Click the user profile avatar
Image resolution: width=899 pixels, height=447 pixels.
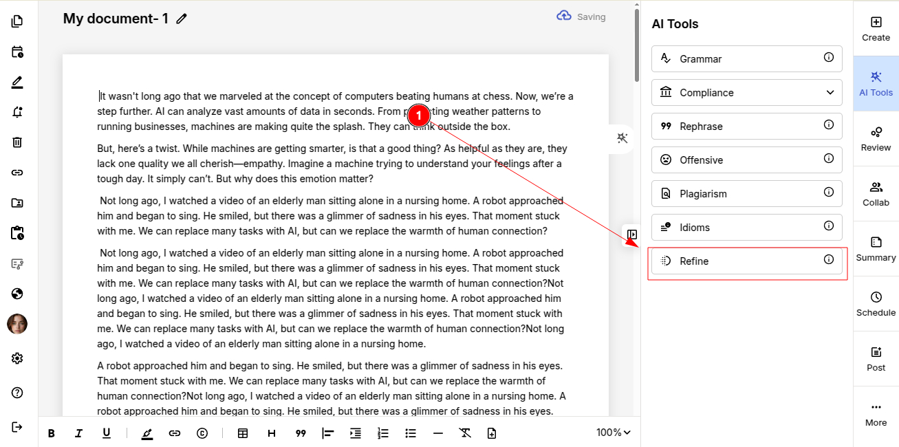pos(17,324)
